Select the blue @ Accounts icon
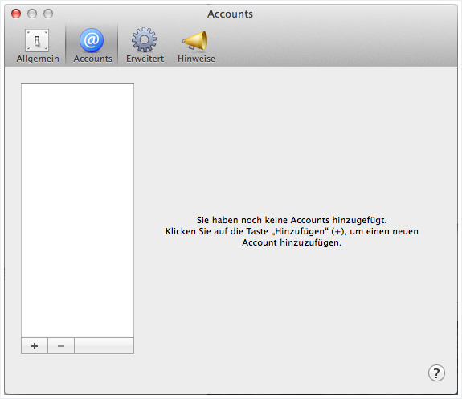Image resolution: width=462 pixels, height=399 pixels. (92, 40)
